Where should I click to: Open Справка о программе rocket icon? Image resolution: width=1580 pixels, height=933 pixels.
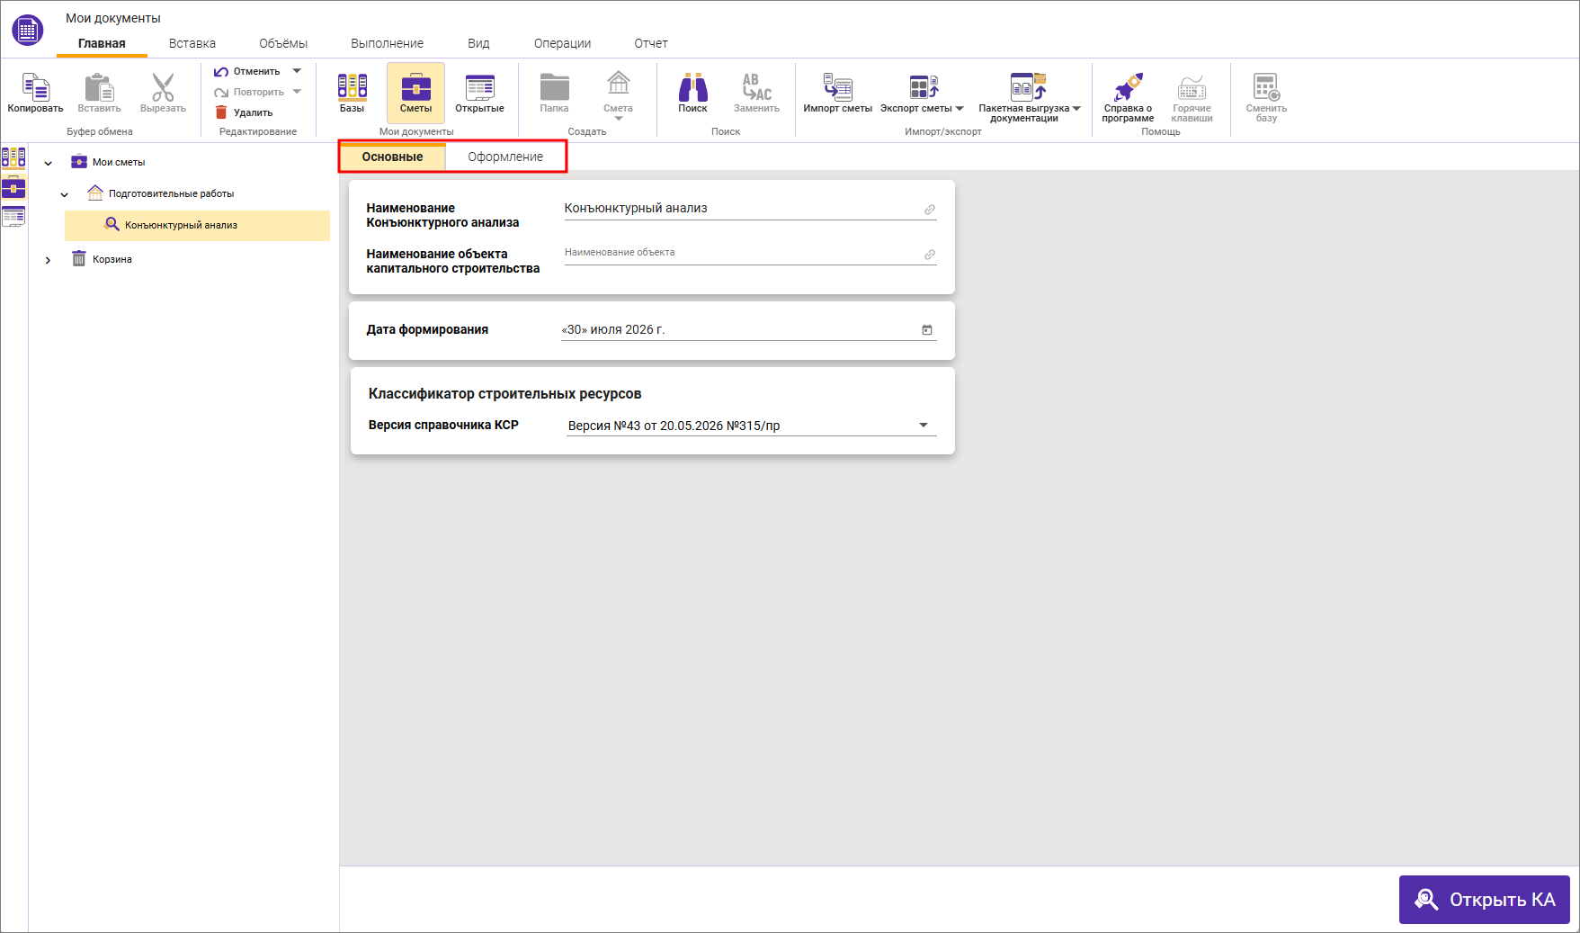[x=1128, y=87]
